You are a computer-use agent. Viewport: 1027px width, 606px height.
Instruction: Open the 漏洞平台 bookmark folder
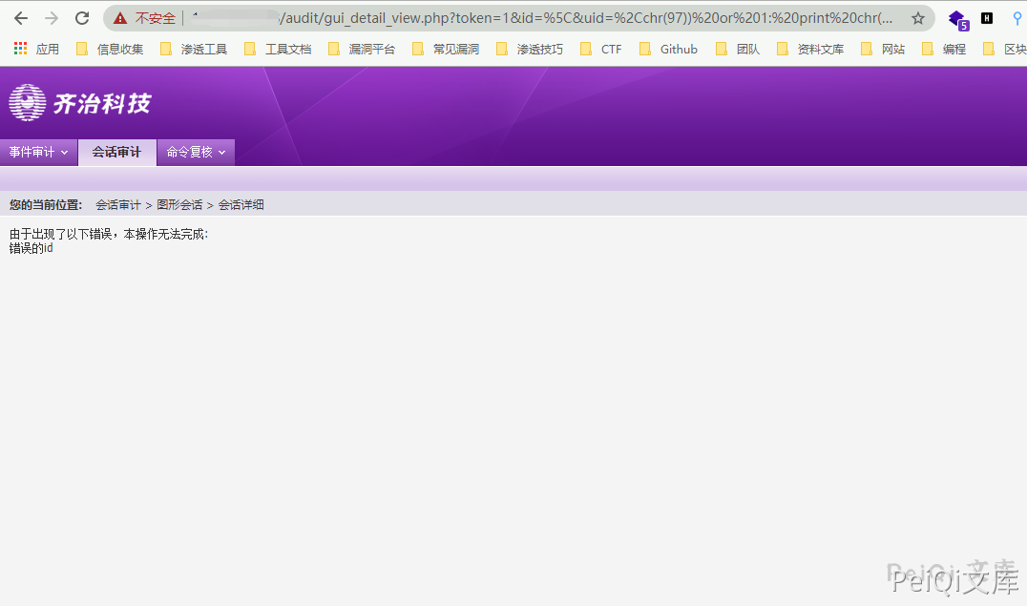[362, 49]
